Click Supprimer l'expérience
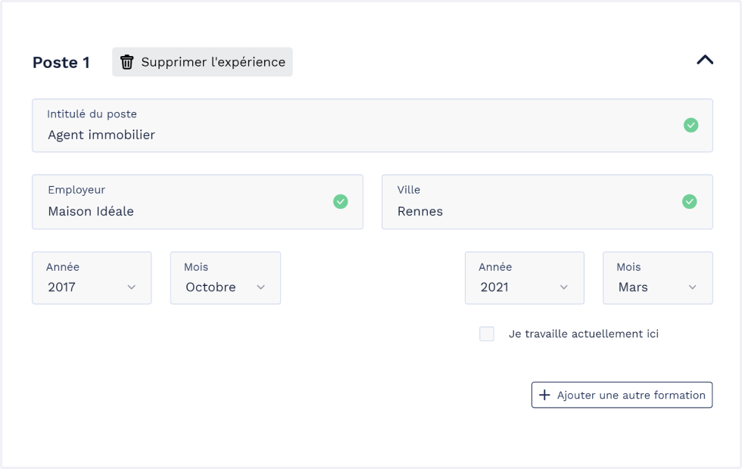The height and width of the screenshot is (469, 742). pos(202,62)
